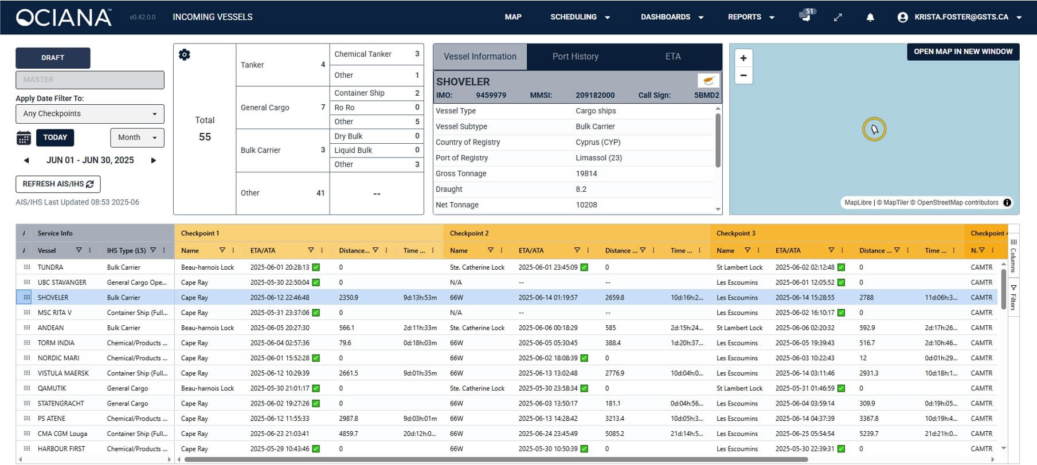Toggle UBC STAVANGER Checkpoint 1 green checkbox

pos(316,282)
